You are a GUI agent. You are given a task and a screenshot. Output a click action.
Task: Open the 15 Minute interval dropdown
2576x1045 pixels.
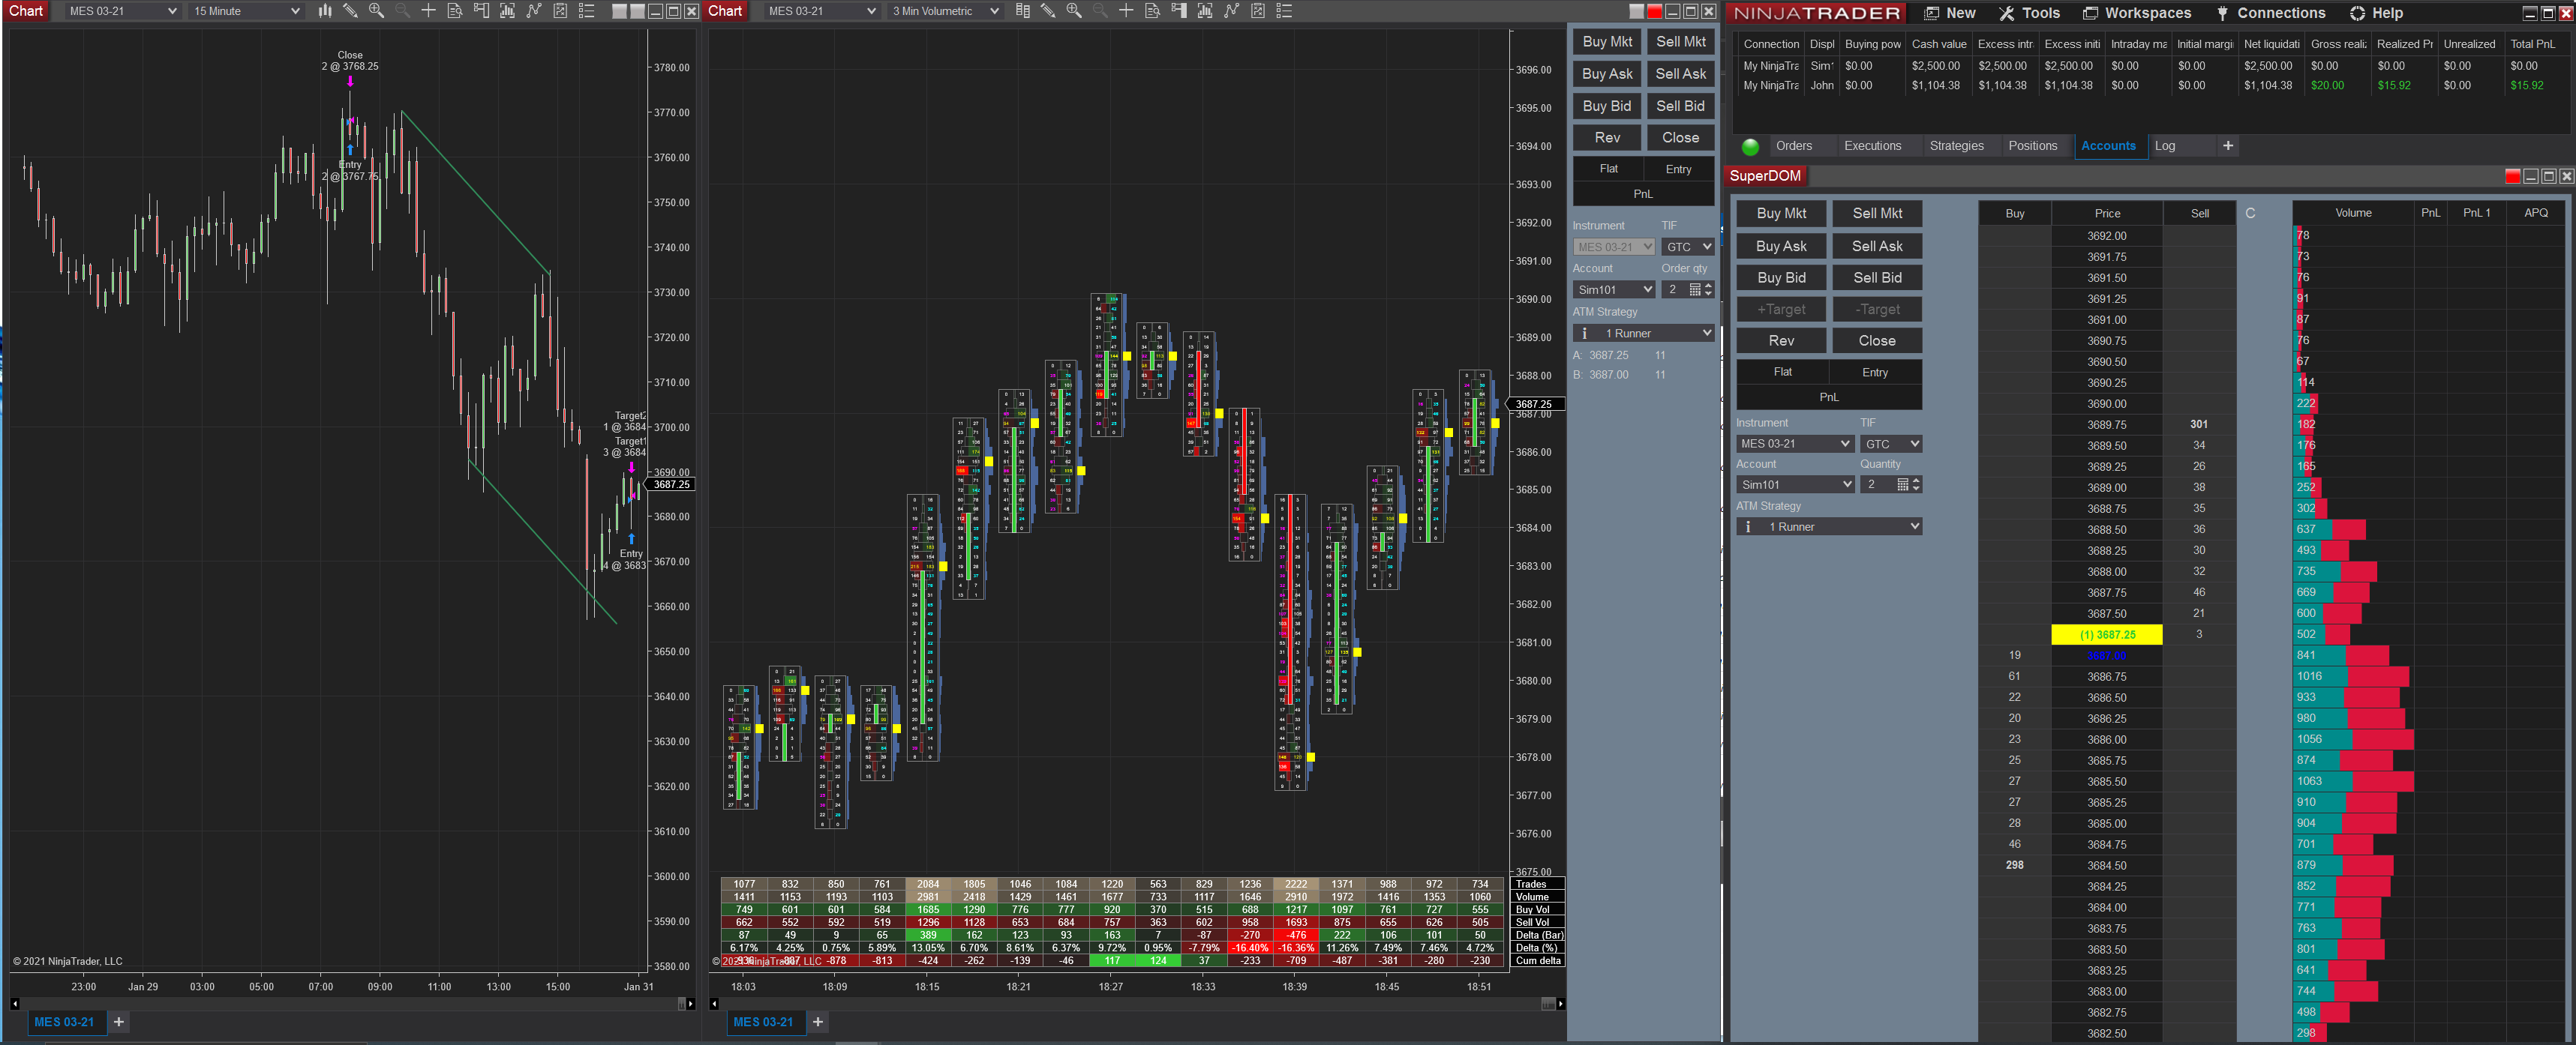[x=246, y=11]
